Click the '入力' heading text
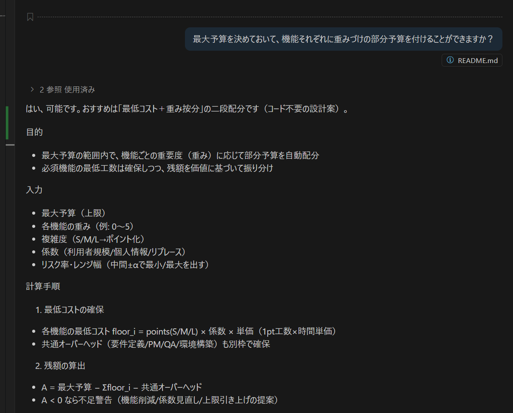Viewport: 513px width, 413px height. point(34,190)
